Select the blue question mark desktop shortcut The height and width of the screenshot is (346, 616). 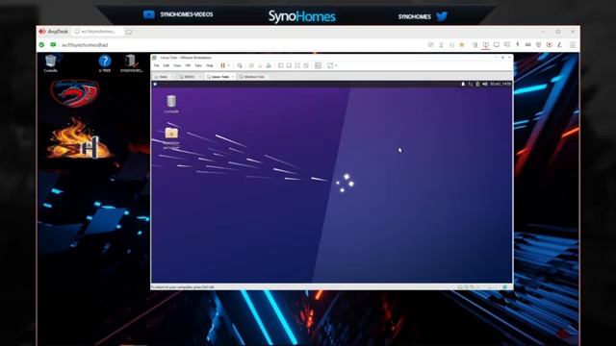pos(105,63)
